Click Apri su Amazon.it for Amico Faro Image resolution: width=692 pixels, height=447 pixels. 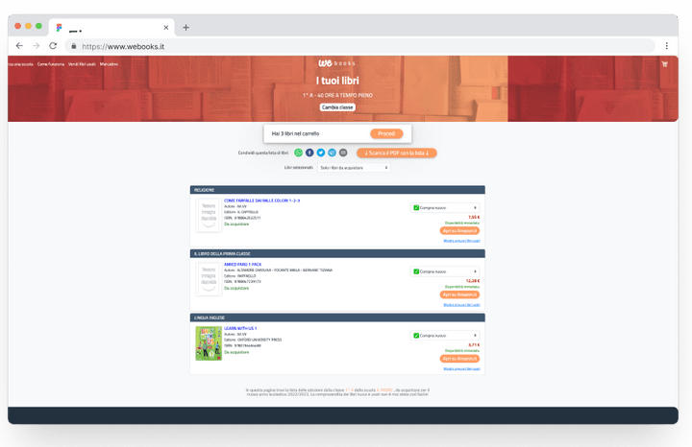point(459,294)
